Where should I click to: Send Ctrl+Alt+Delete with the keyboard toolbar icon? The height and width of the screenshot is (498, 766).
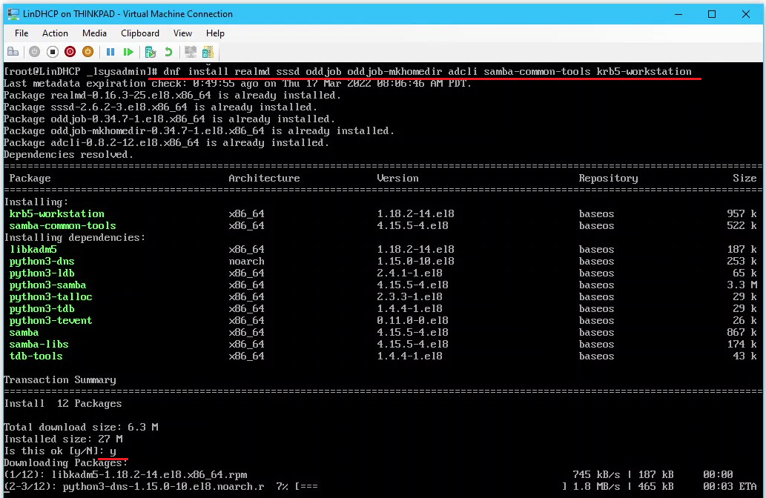pyautogui.click(x=13, y=52)
